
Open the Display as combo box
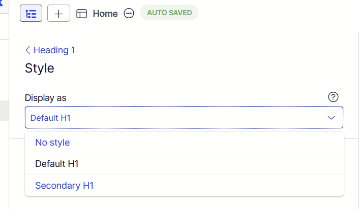point(184,118)
